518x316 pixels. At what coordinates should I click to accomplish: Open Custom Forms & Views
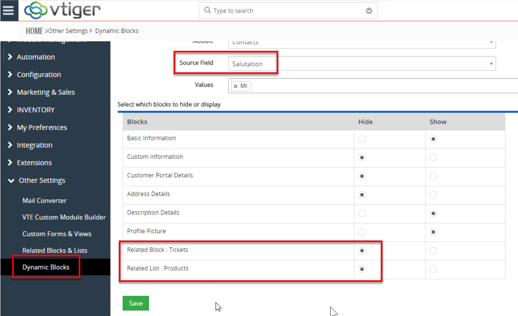57,234
